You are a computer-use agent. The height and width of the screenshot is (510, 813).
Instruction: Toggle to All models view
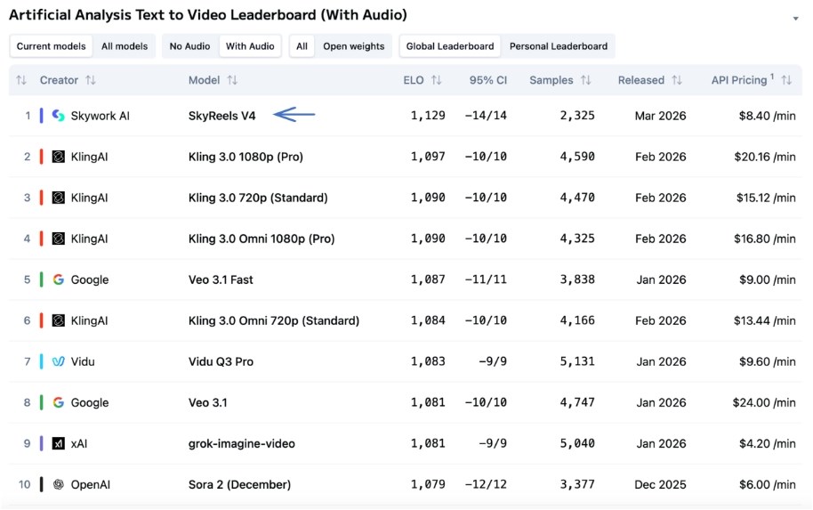coord(125,46)
